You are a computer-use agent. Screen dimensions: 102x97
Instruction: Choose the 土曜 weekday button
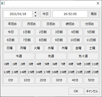point(92,48)
